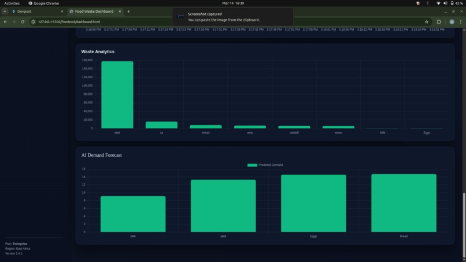Click the bread bar in Waste Analytics
This screenshot has width=466, height=262.
(x=206, y=127)
